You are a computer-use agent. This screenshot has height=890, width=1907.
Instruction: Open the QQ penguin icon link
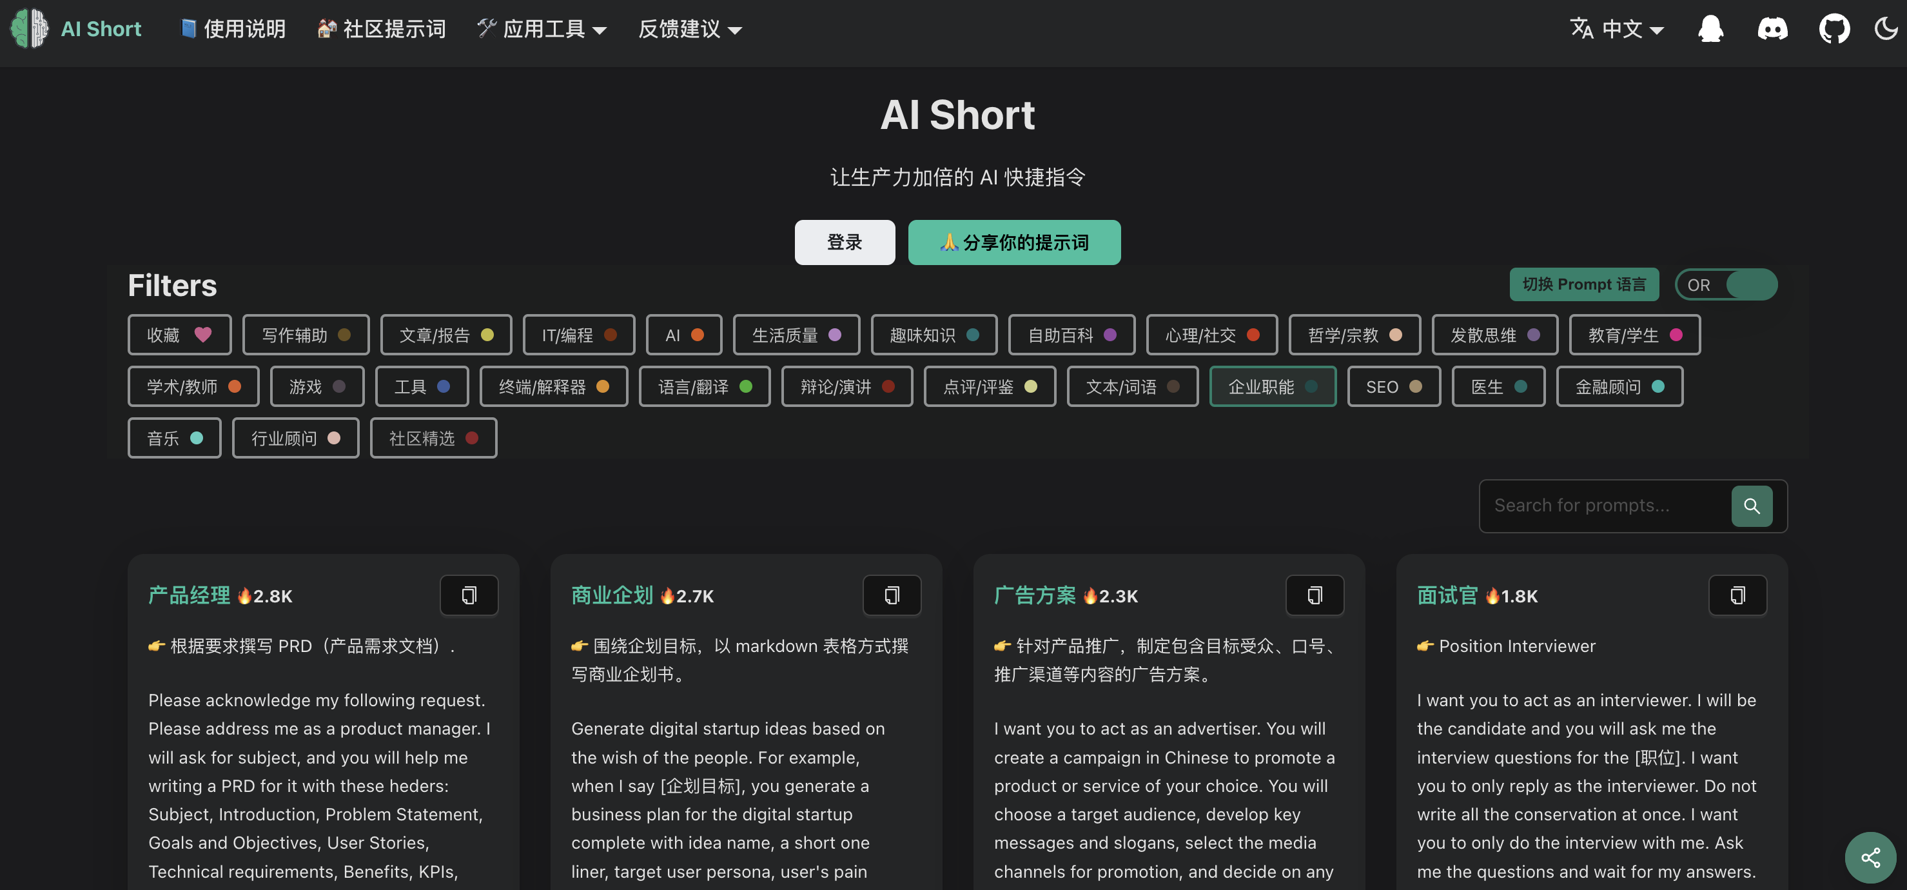pyautogui.click(x=1710, y=29)
